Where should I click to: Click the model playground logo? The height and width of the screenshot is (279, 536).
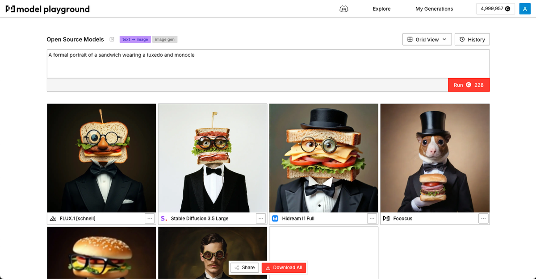(47, 9)
